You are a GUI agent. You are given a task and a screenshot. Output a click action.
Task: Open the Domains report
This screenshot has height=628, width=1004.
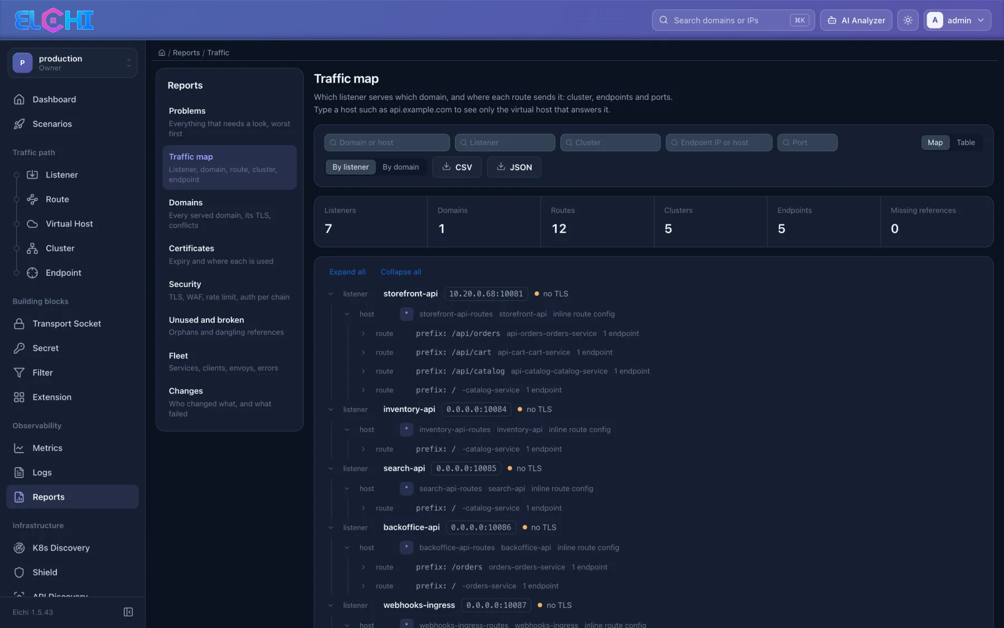(x=229, y=213)
